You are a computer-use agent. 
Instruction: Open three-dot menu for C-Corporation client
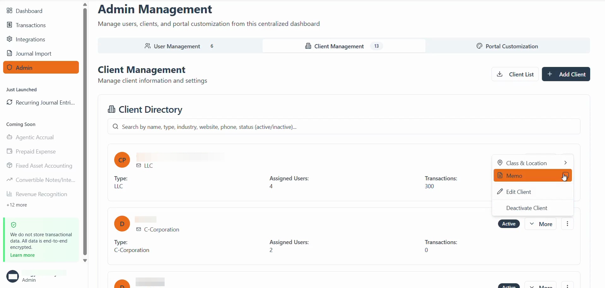[567, 224]
